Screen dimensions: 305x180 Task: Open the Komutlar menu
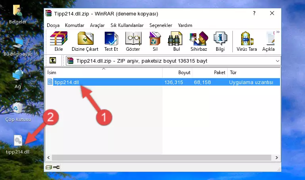point(75,25)
